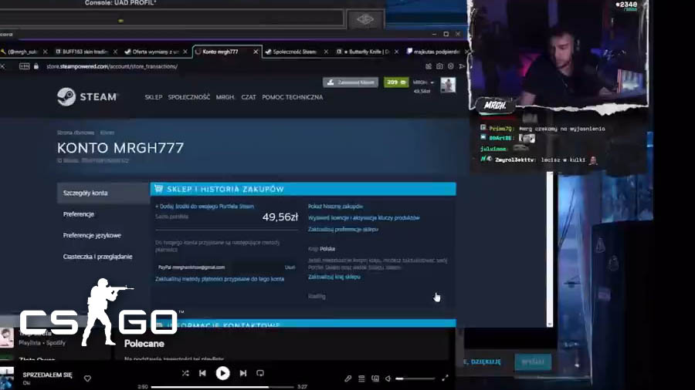Click the teal button next to DZIĘKUJĘ
695x390 pixels.
(533, 361)
